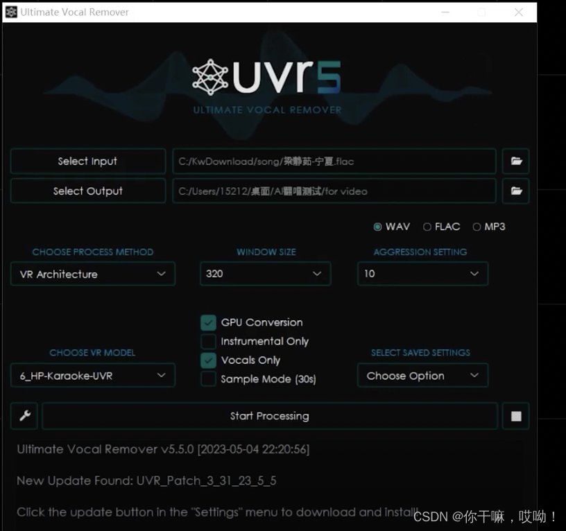Click Start Processing button
The image size is (566, 531).
(x=270, y=416)
